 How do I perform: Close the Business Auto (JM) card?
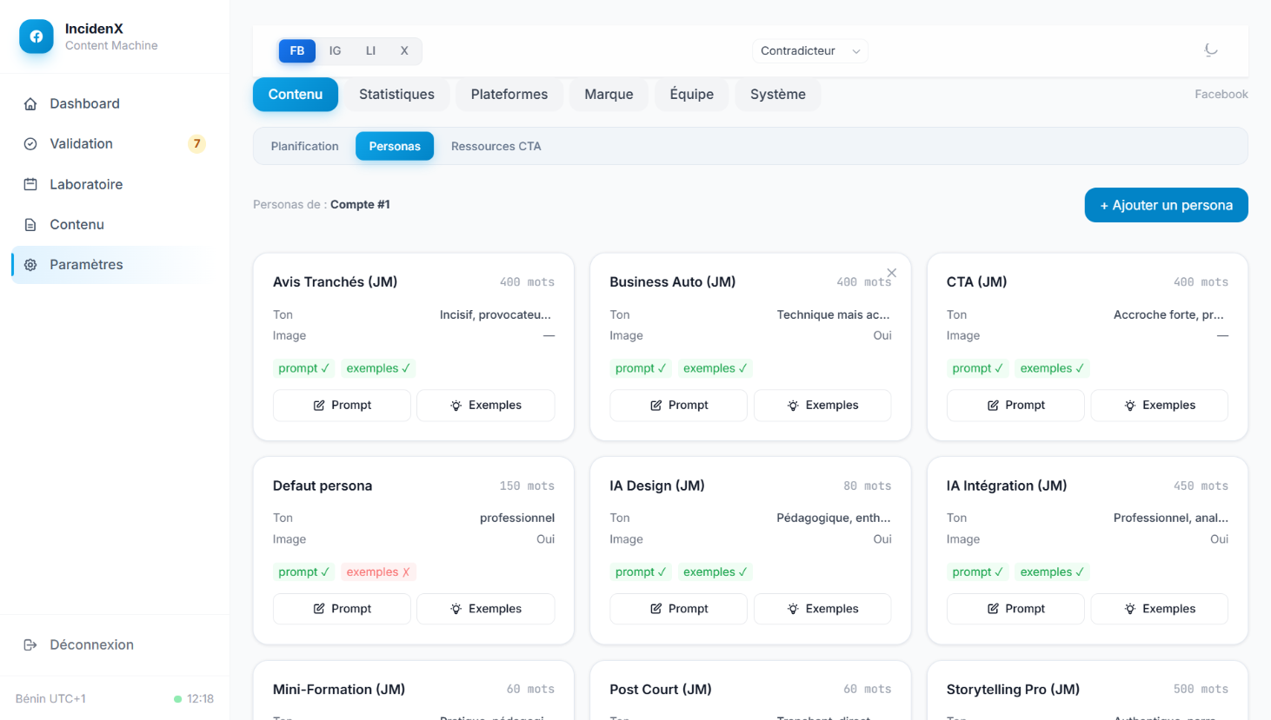(x=891, y=273)
